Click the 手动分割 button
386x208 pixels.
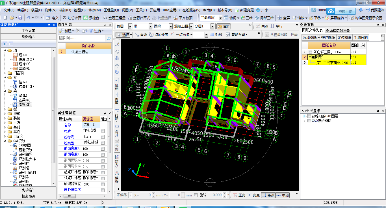pos(361,37)
